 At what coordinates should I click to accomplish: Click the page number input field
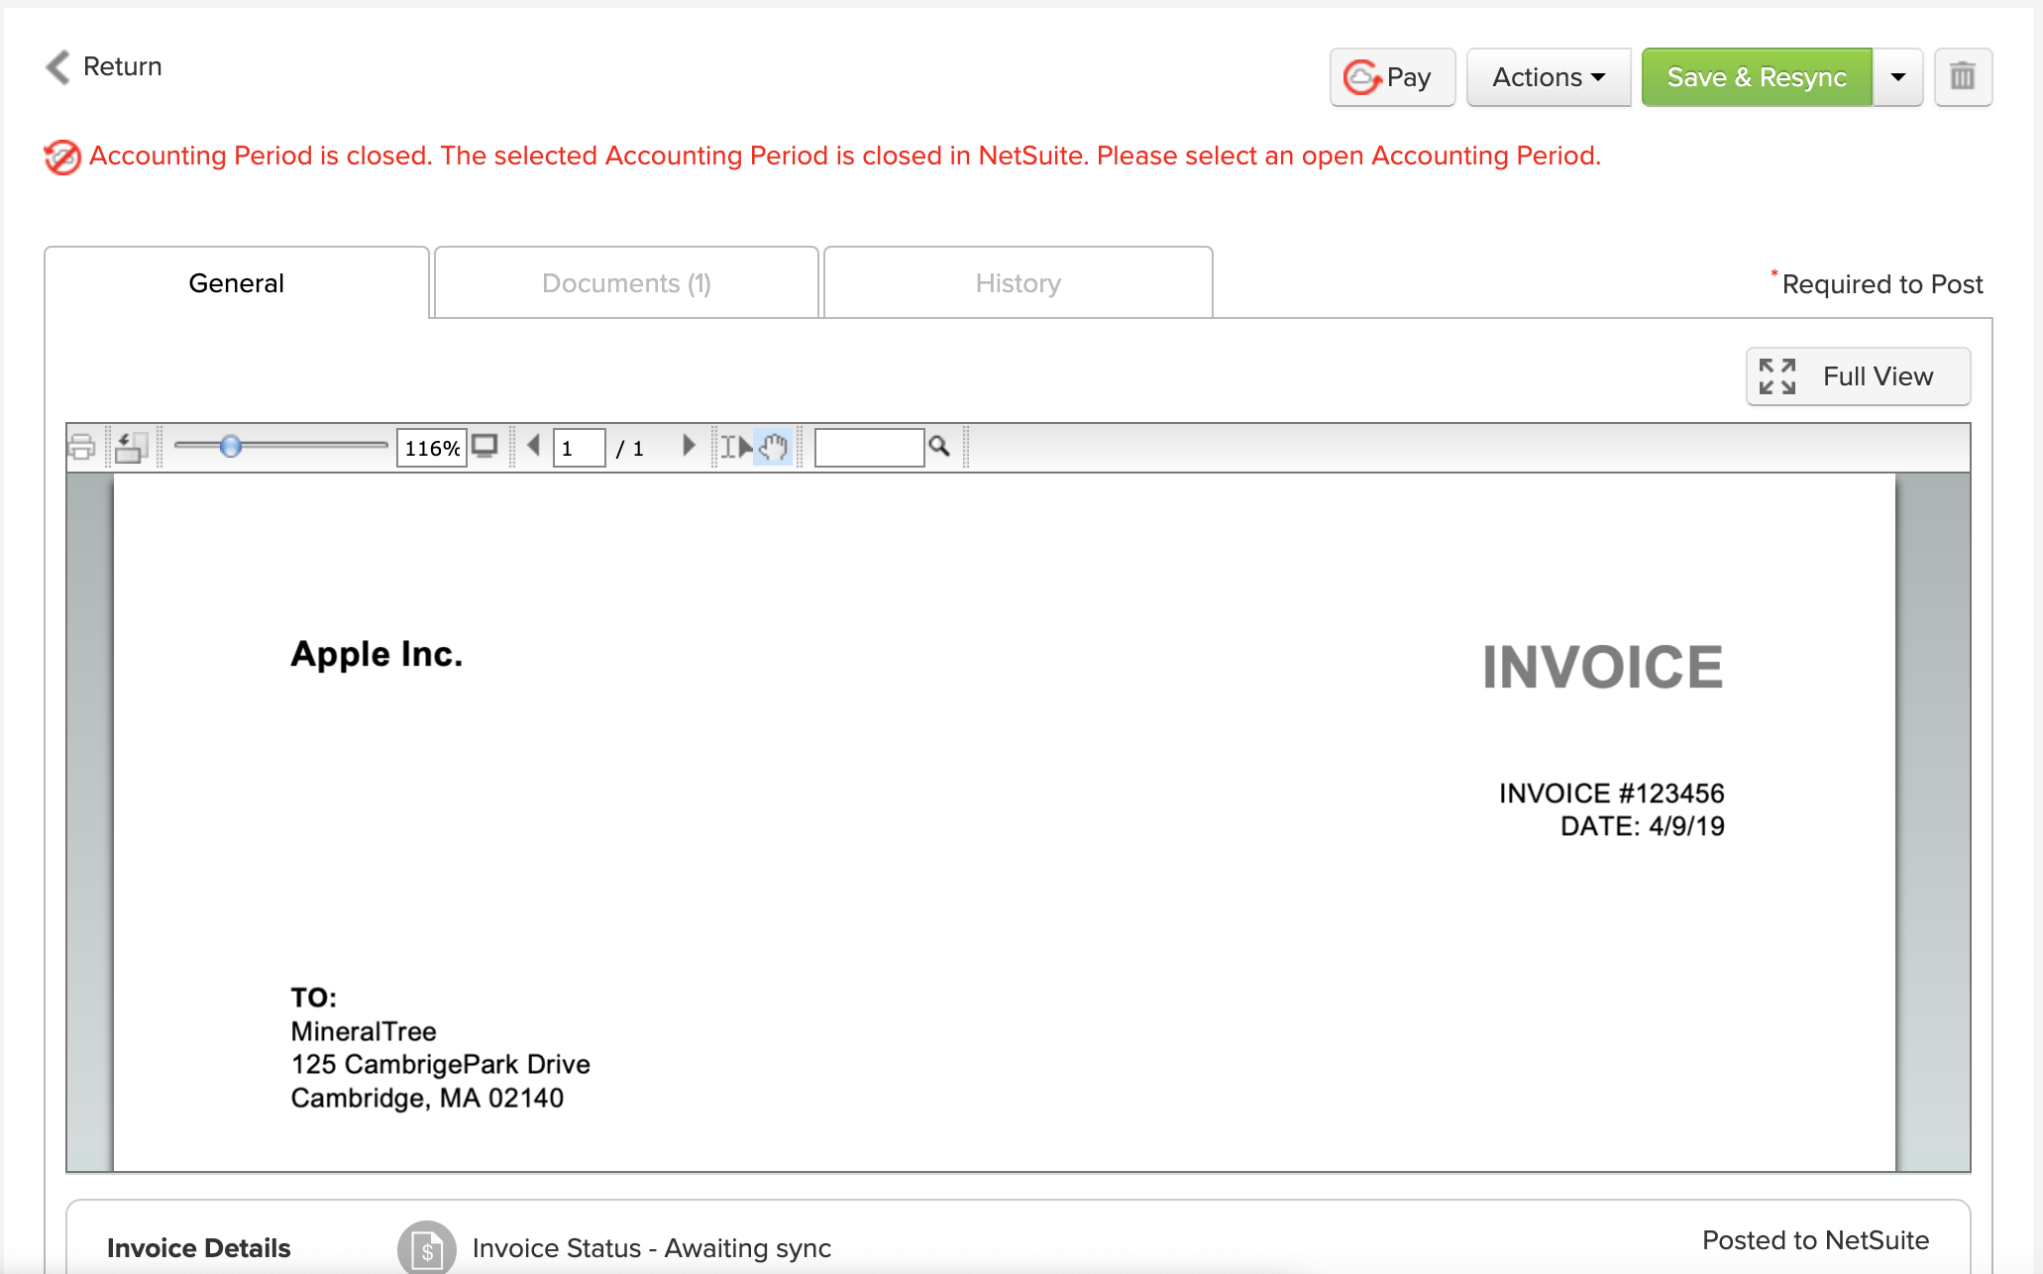point(579,448)
